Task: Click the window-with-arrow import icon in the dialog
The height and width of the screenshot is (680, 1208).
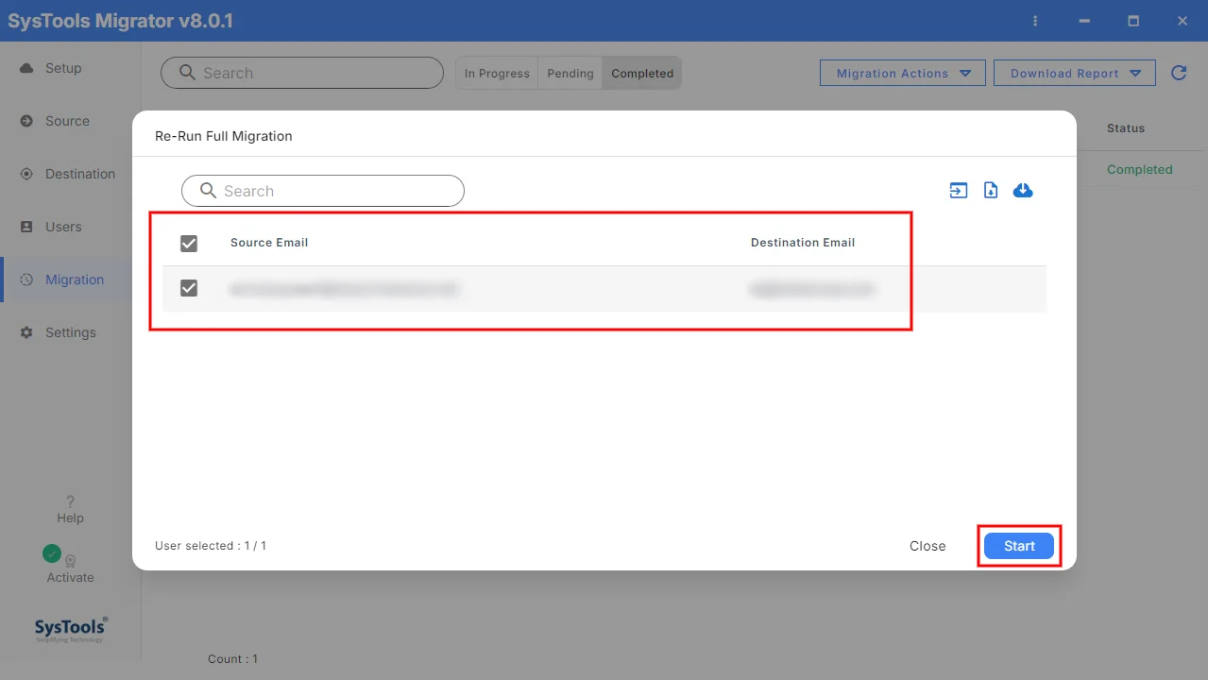Action: pos(959,191)
